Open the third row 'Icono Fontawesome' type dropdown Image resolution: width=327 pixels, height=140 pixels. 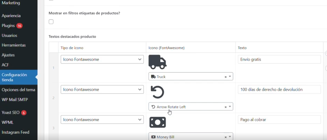click(102, 120)
